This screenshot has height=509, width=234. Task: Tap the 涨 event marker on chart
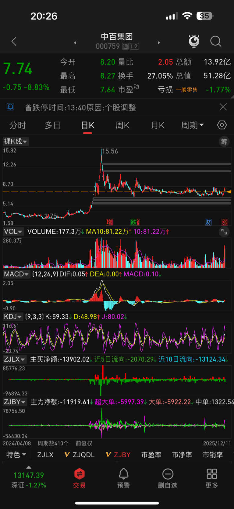[225, 222]
